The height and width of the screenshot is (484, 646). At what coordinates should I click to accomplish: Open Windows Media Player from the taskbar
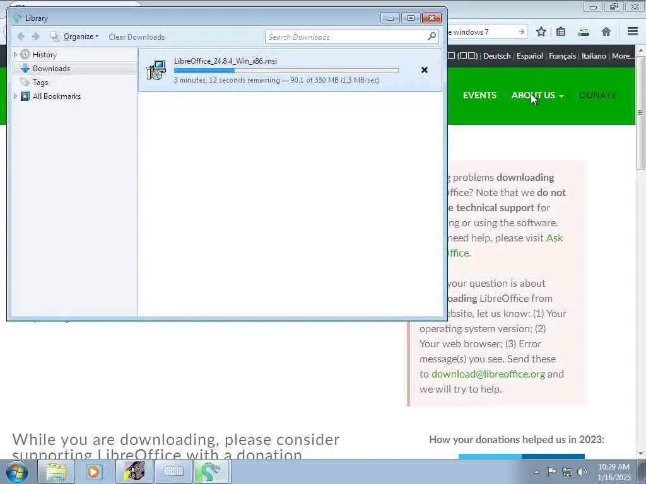93,471
